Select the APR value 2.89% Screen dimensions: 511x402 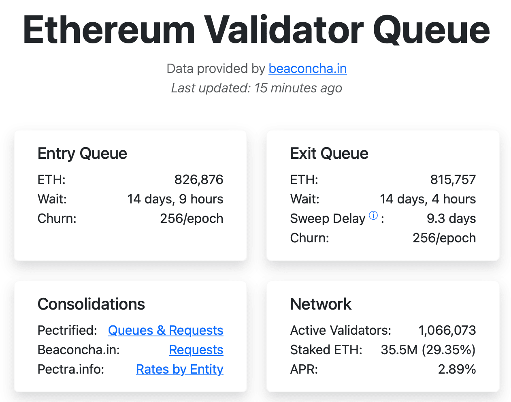click(x=457, y=369)
